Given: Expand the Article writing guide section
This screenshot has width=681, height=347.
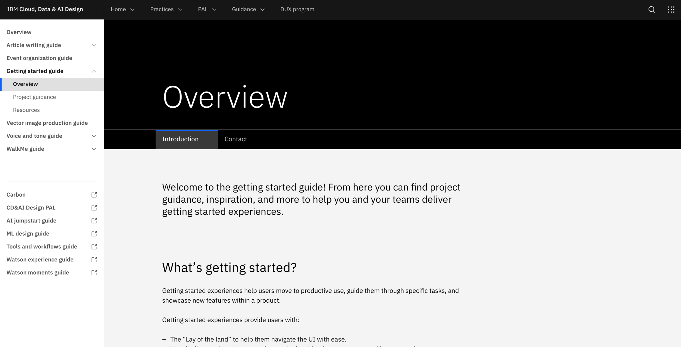Looking at the screenshot, I should [x=94, y=45].
